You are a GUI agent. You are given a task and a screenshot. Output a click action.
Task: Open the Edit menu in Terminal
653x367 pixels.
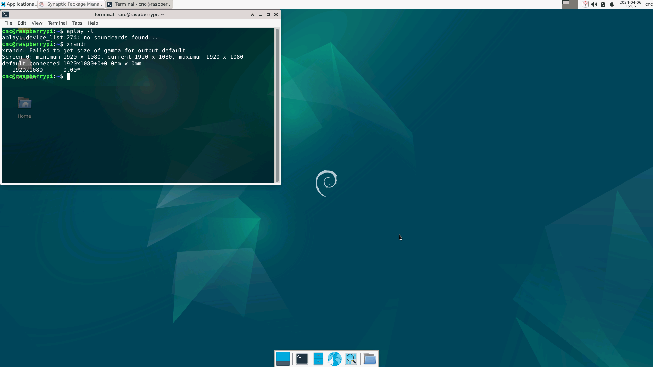(22, 23)
